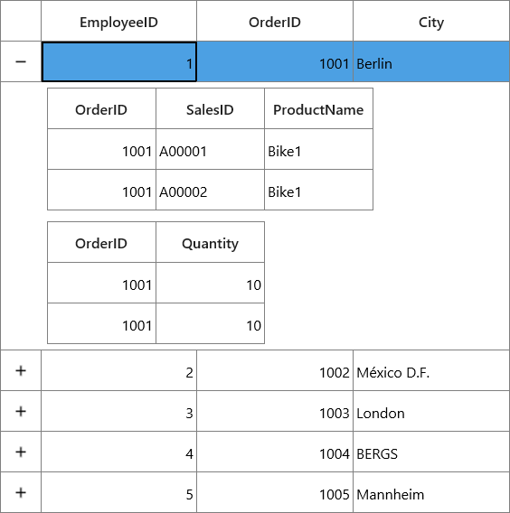Select the selected EmployeeID 1 cell
This screenshot has height=513, width=510.
[118, 61]
